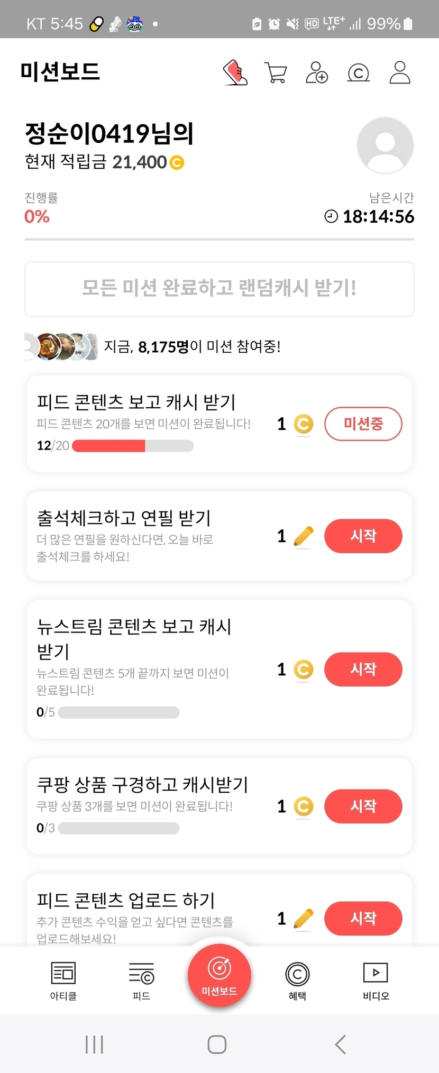Open the 비디오 tab

376,981
